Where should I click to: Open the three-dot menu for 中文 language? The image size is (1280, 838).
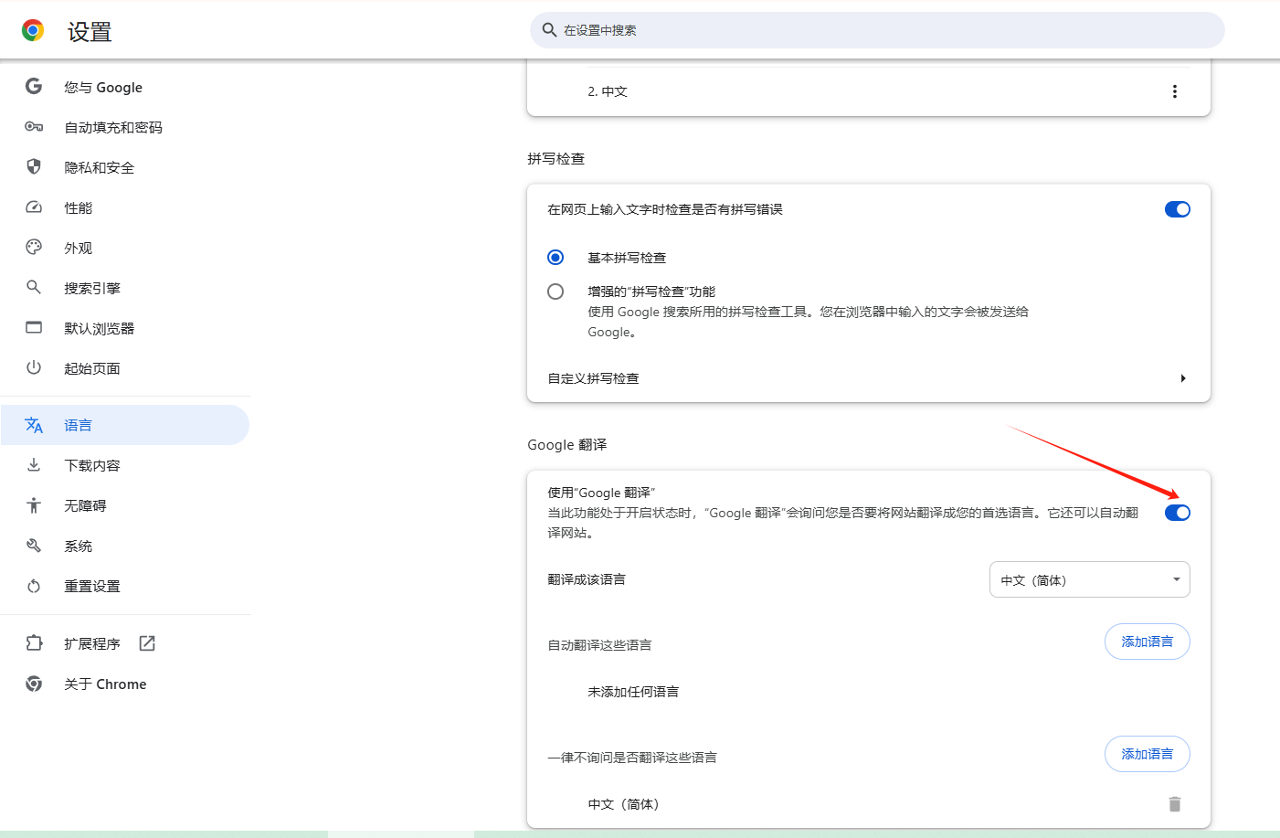tap(1175, 91)
